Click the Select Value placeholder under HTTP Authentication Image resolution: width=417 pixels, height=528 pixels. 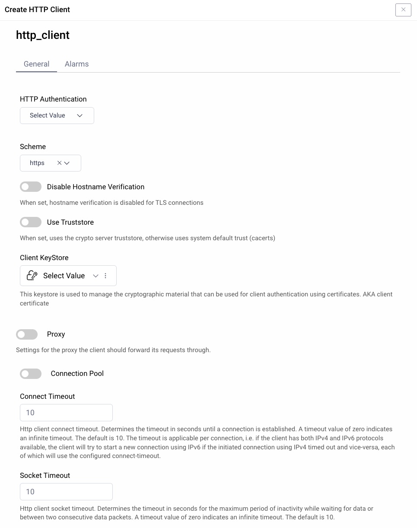[48, 115]
